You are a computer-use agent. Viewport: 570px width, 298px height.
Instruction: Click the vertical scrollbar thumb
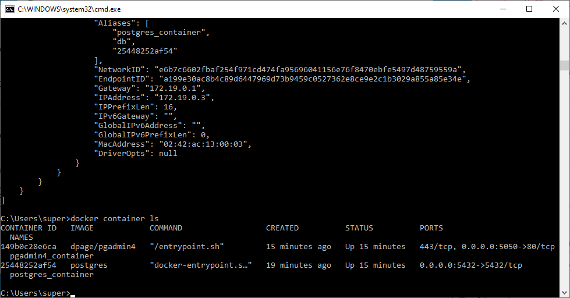point(565,65)
